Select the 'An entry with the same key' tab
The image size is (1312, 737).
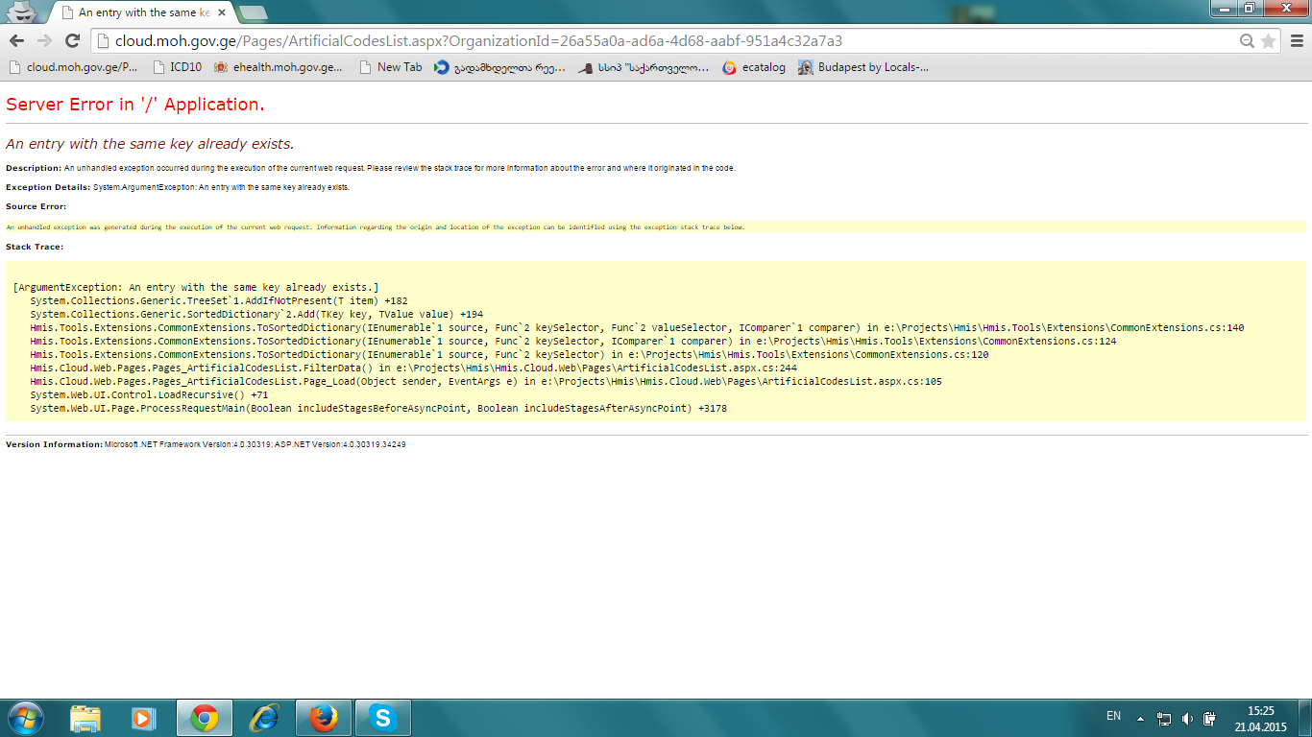click(142, 12)
